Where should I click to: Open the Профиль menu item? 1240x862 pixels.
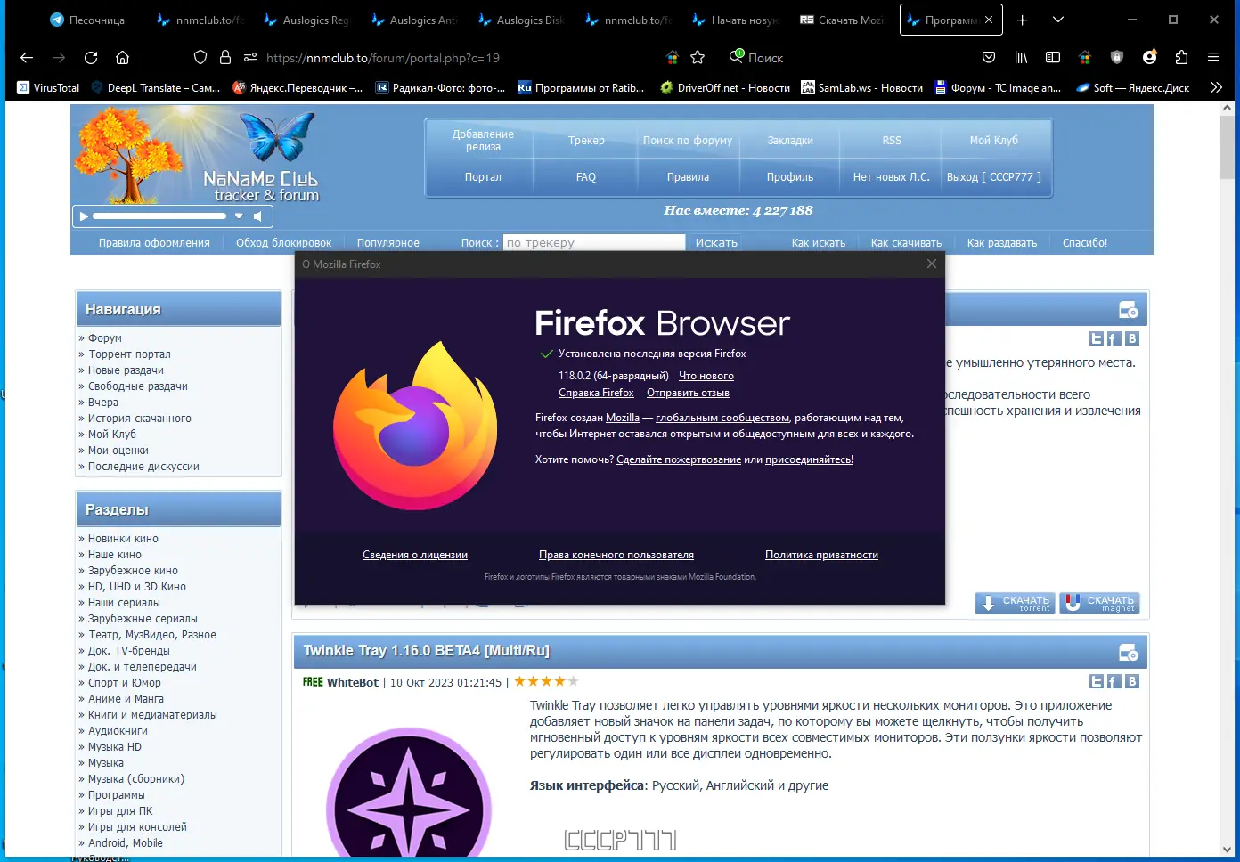(x=790, y=177)
